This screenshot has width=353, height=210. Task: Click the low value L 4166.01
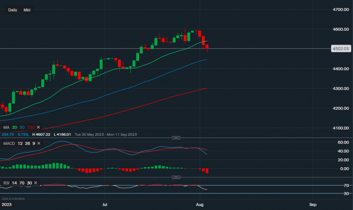[62, 134]
